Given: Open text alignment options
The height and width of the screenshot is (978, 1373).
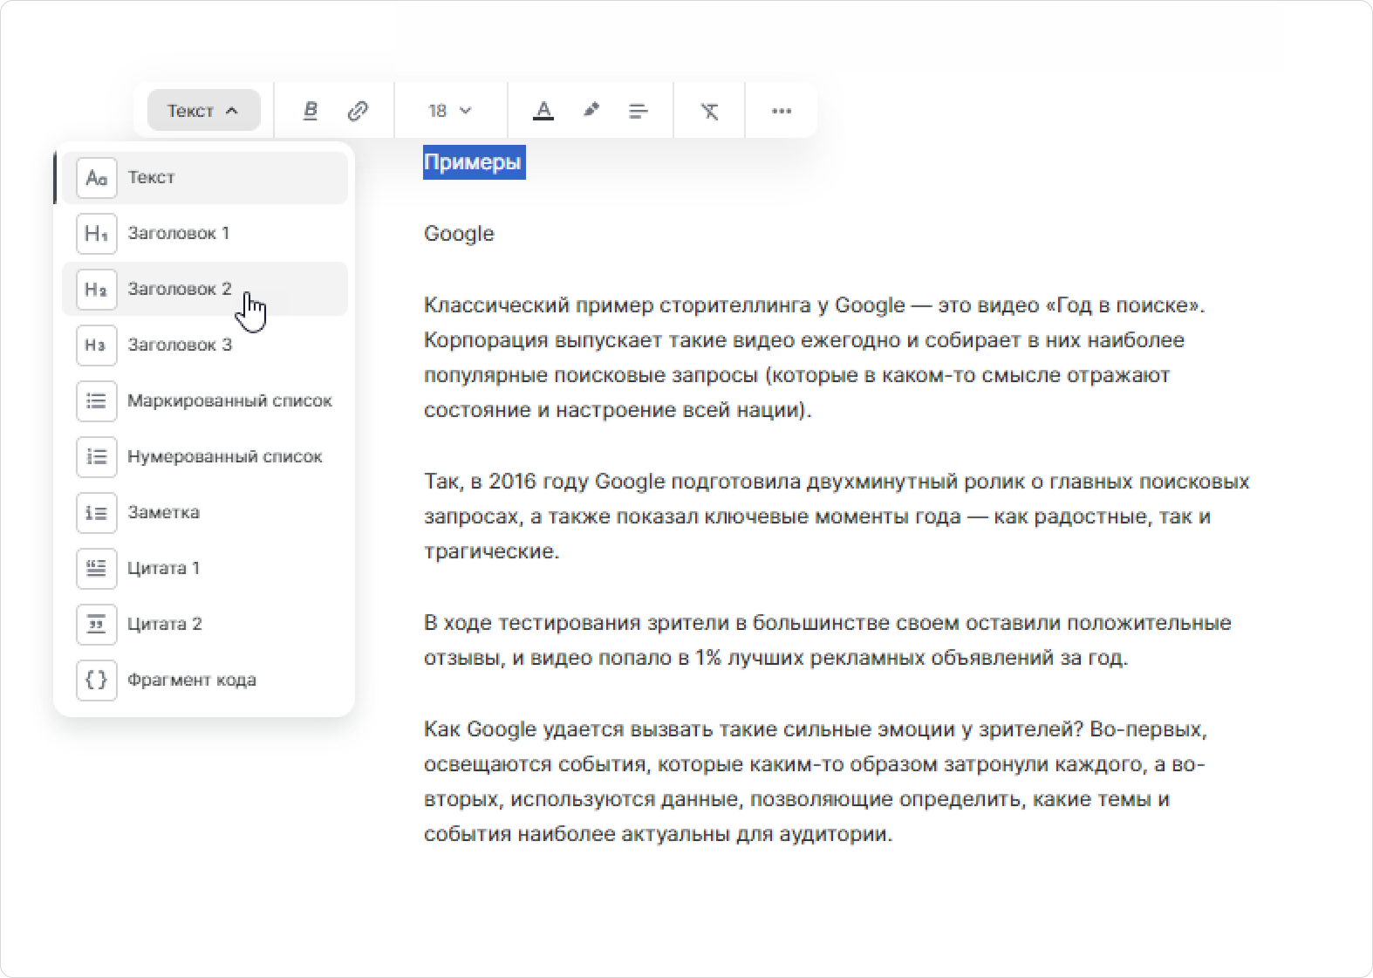Looking at the screenshot, I should [639, 111].
